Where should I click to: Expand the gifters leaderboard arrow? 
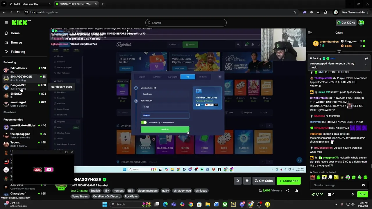339,51
